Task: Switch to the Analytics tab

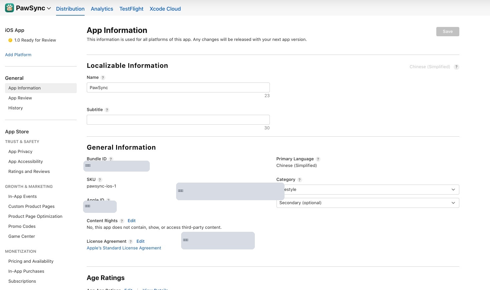Action: [102, 9]
